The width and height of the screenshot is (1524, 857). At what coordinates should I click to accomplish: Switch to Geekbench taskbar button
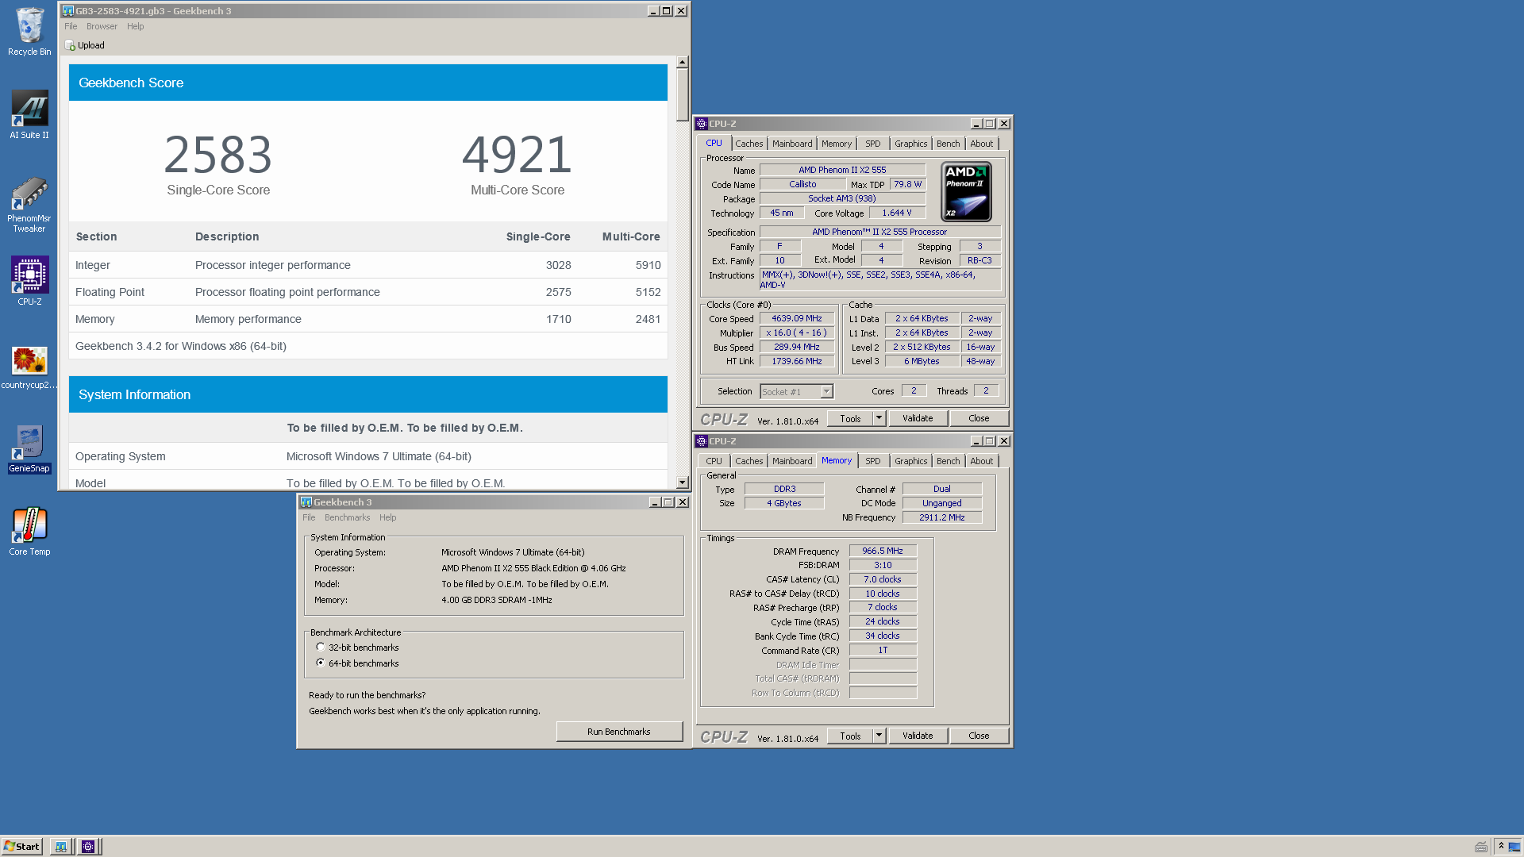coord(61,847)
